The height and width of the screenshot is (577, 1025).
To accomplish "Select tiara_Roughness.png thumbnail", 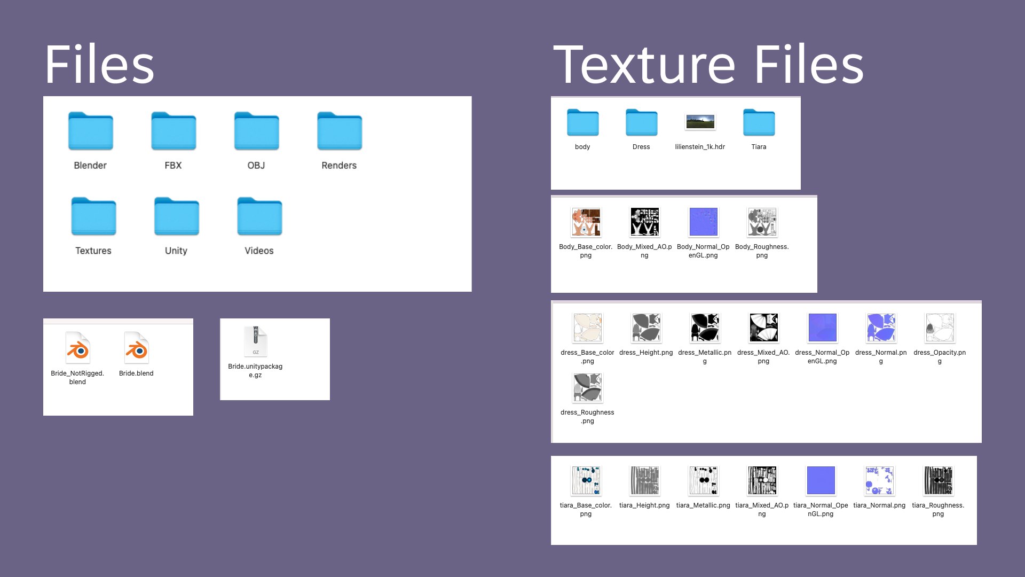I will (939, 480).
